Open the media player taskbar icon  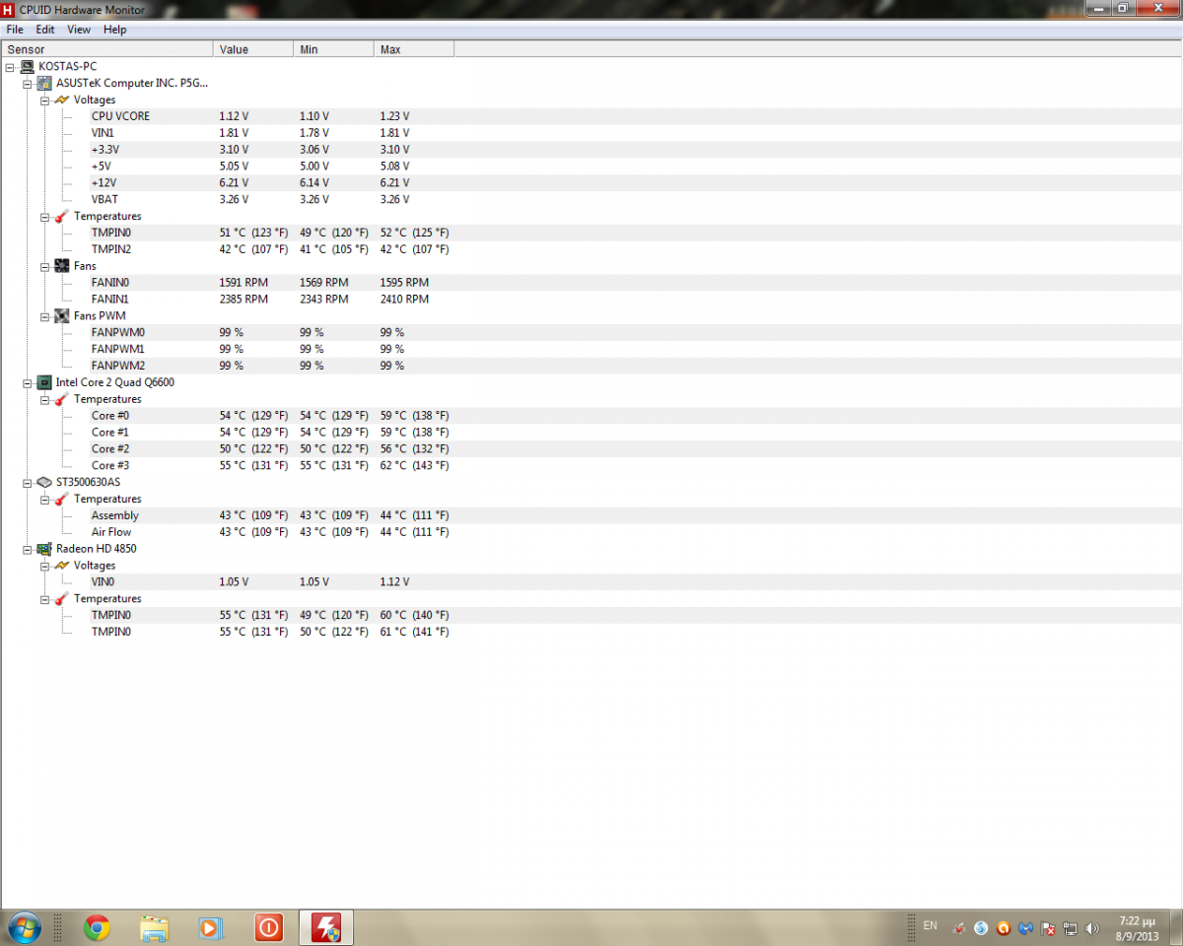pos(211,927)
